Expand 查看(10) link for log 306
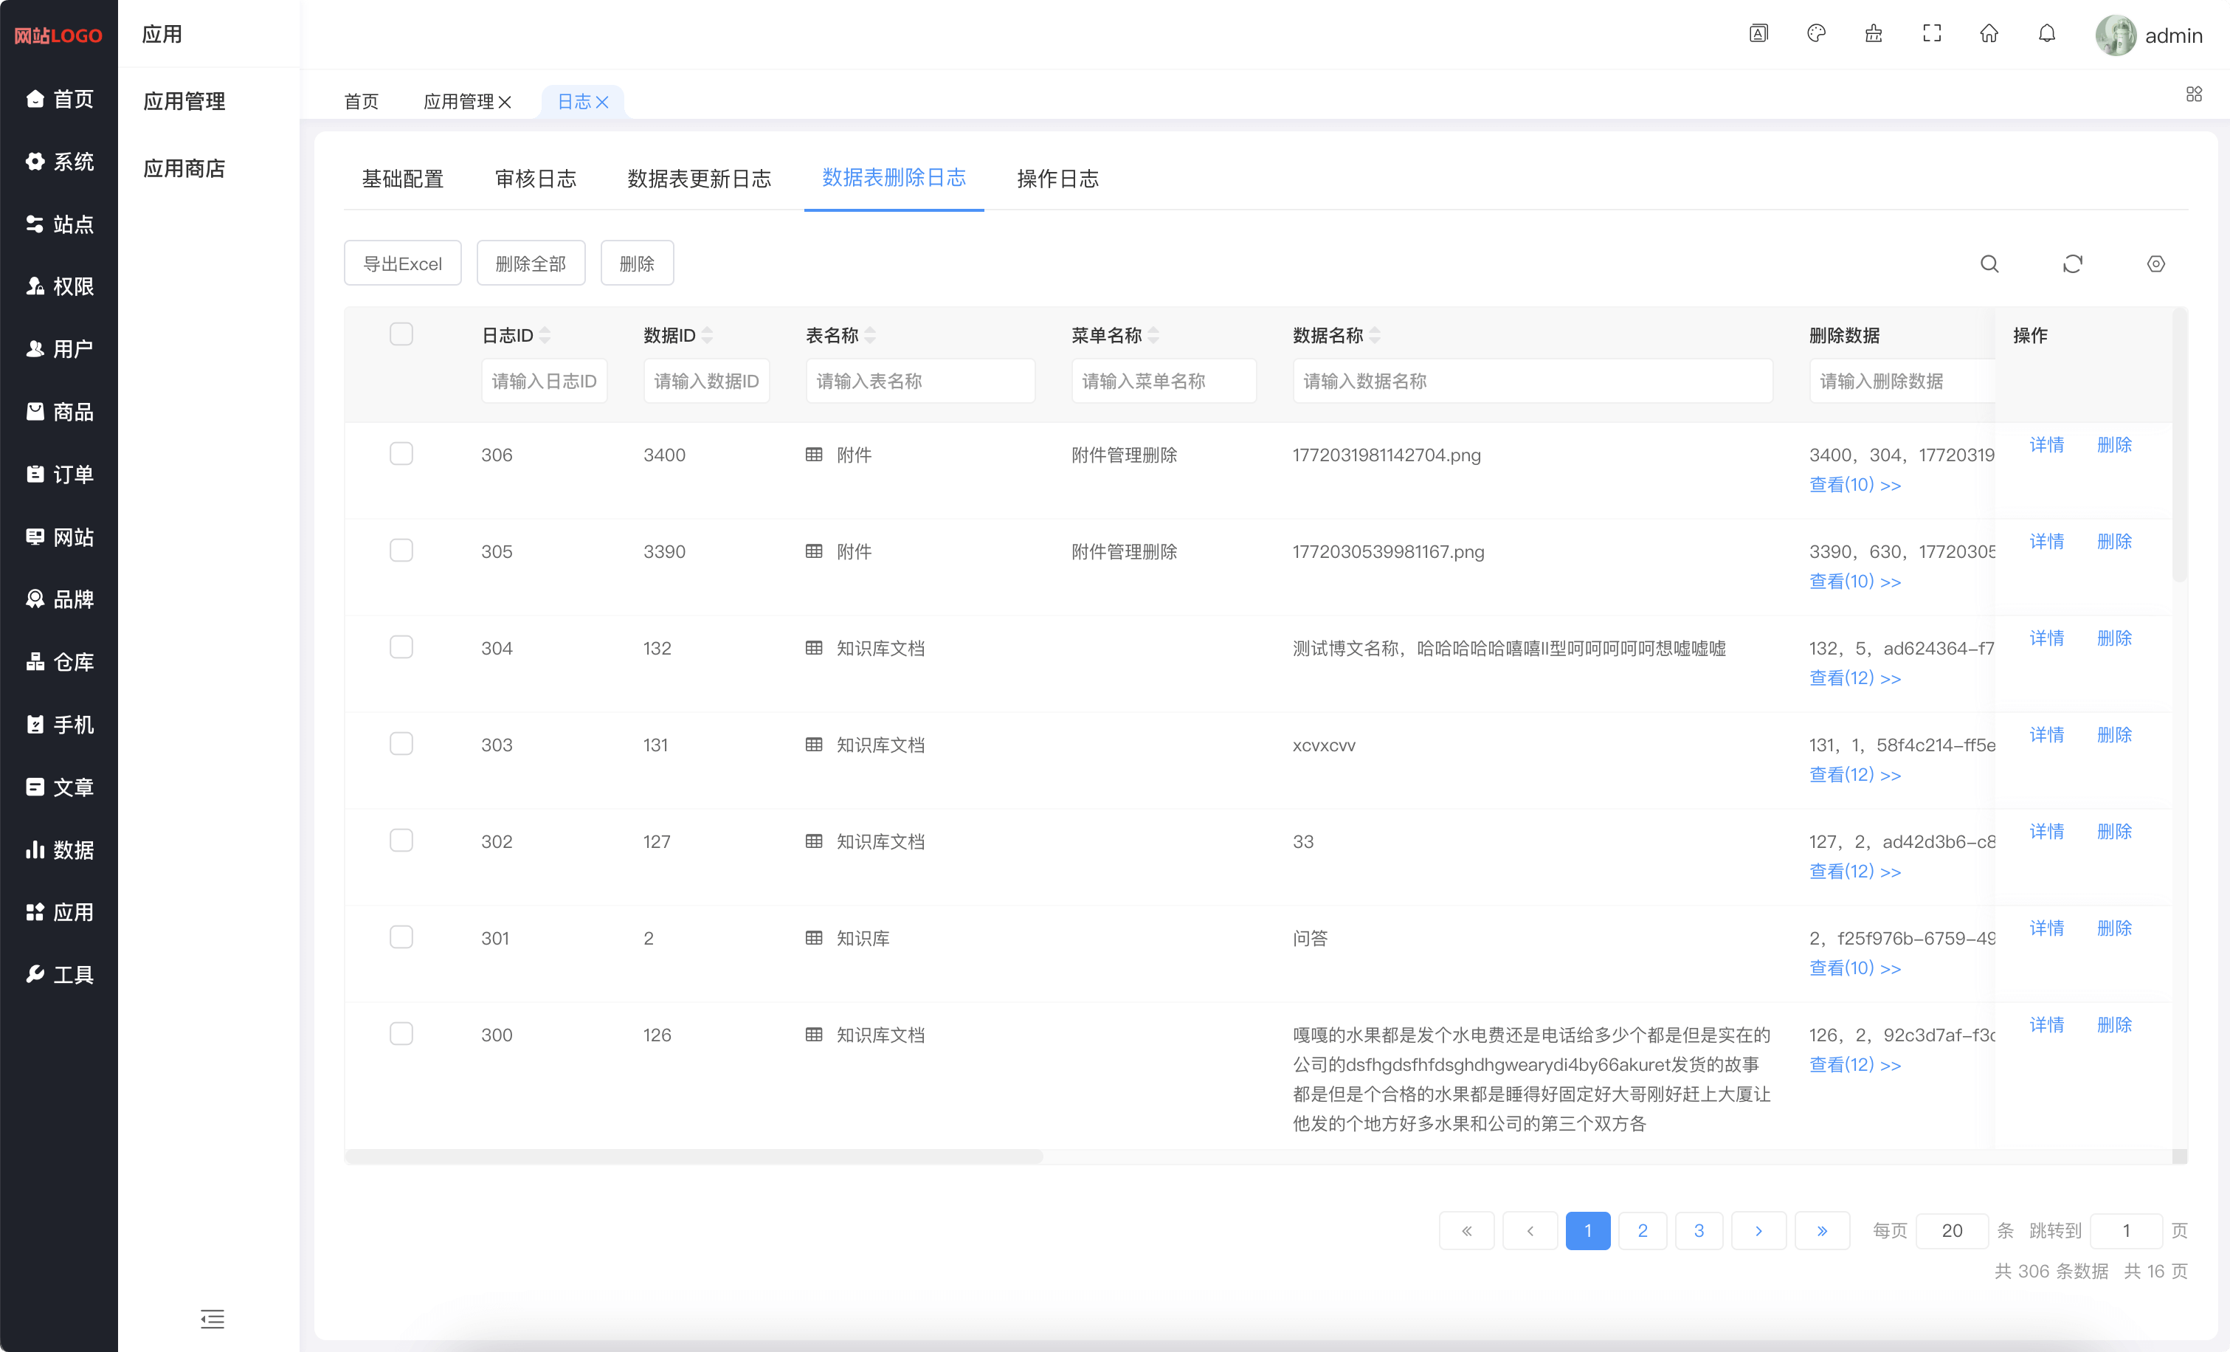Screen dimensions: 2230x1352 1854,485
